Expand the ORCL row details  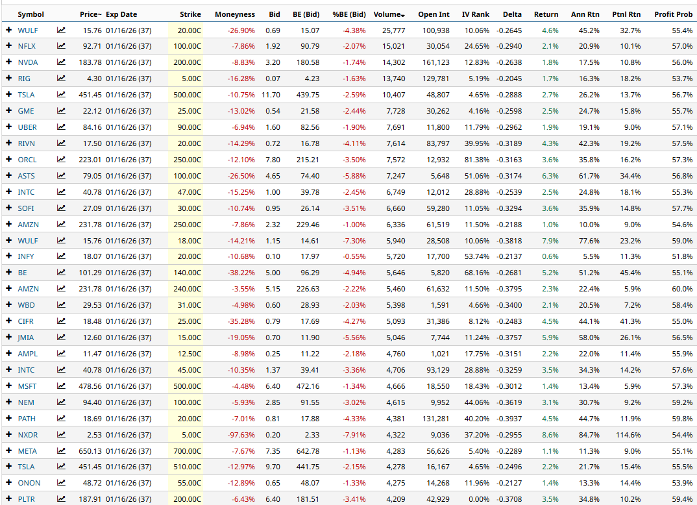coord(8,159)
